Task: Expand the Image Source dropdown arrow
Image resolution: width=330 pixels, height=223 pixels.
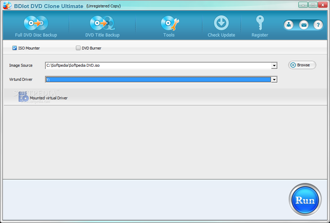Action: [x=274, y=66]
